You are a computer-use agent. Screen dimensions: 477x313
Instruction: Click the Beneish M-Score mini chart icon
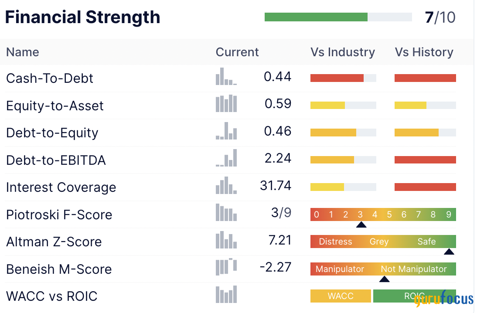click(226, 267)
